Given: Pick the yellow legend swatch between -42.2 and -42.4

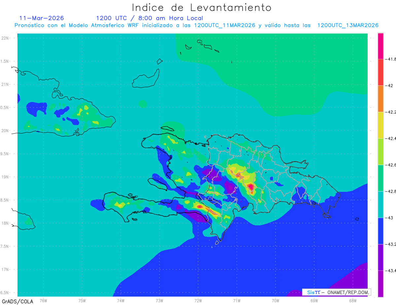Looking at the screenshot, I should point(380,125).
